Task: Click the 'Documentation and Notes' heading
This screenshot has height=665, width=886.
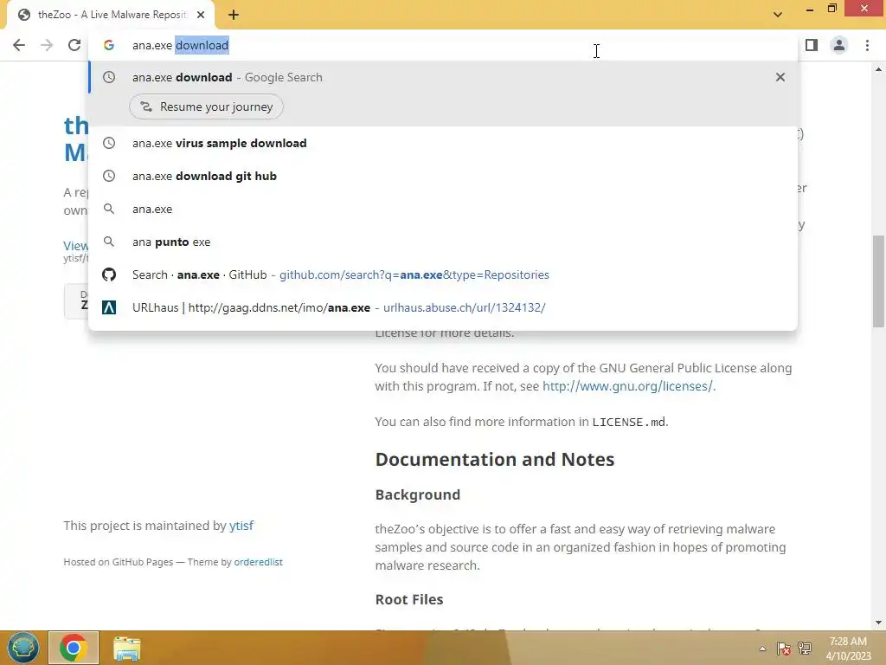Action: click(494, 459)
